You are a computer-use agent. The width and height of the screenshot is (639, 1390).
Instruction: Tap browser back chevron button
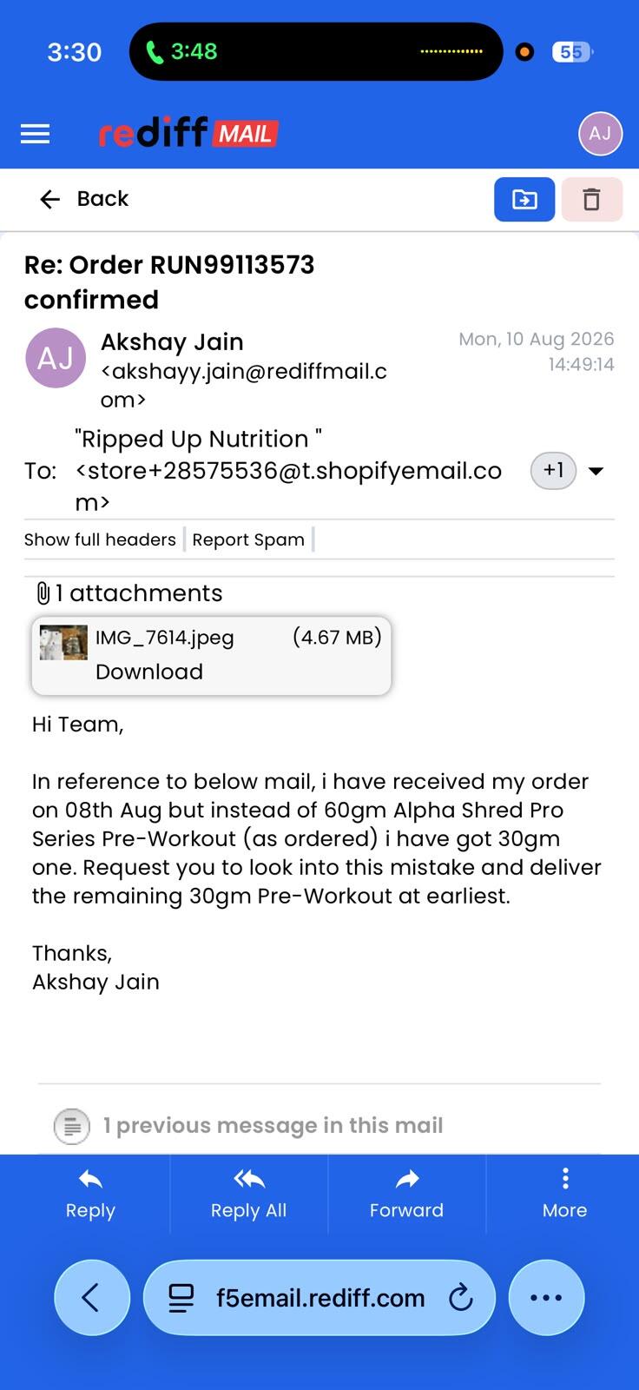(x=92, y=1298)
